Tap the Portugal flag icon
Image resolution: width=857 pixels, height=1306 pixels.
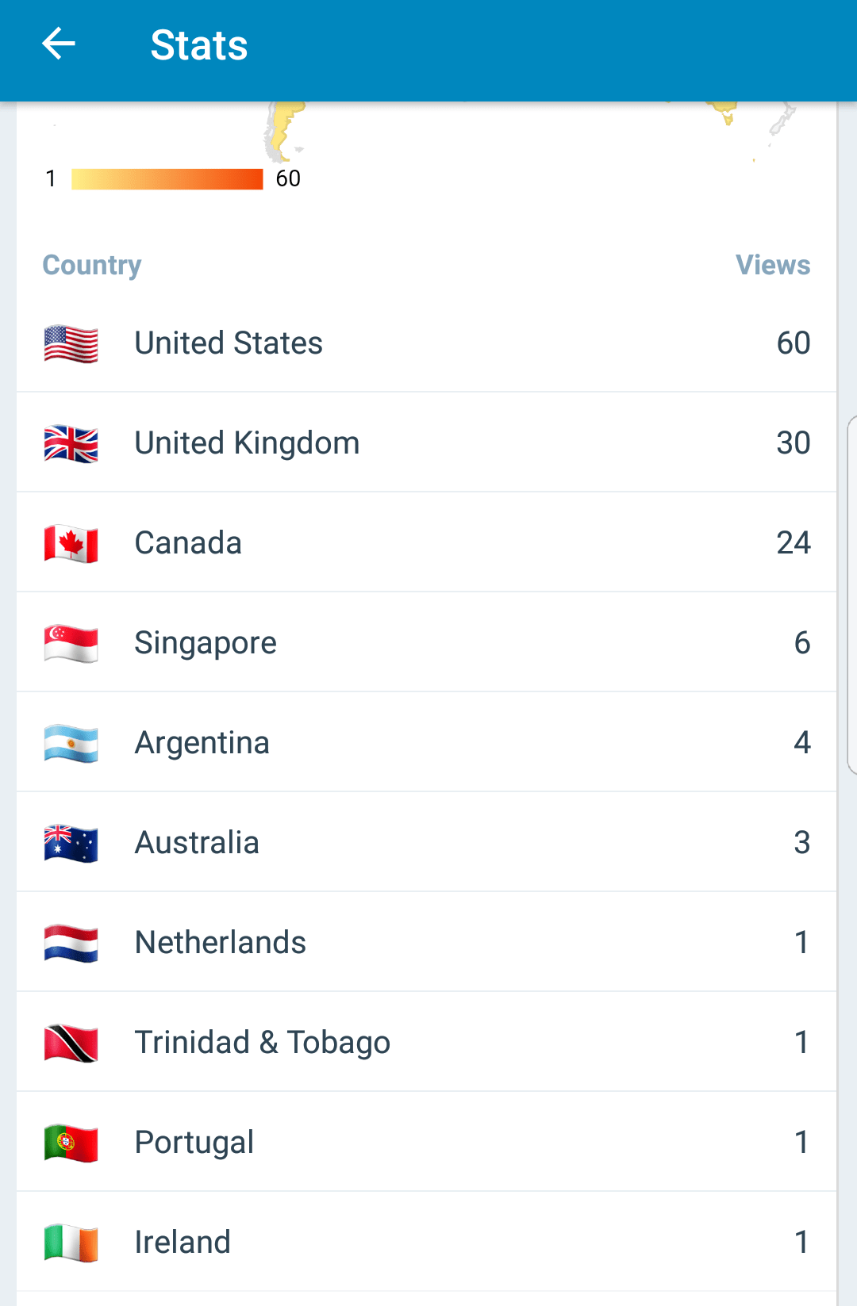tap(71, 1143)
